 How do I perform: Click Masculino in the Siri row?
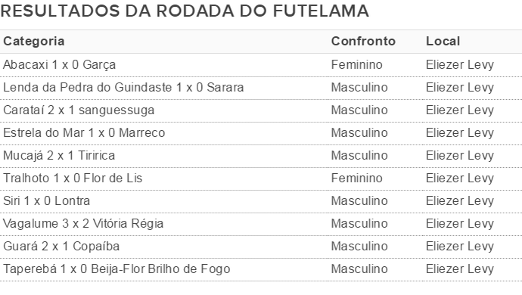point(359,200)
